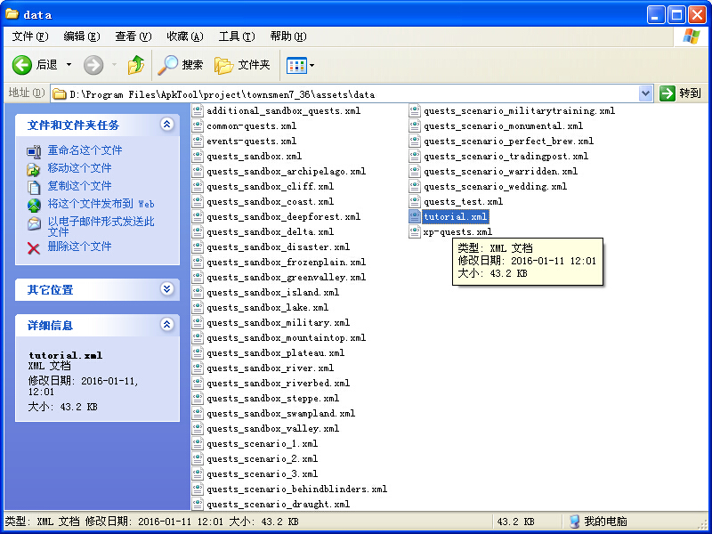Select file name quests_sandbox_lake.xml
This screenshot has width=712, height=534.
268,307
